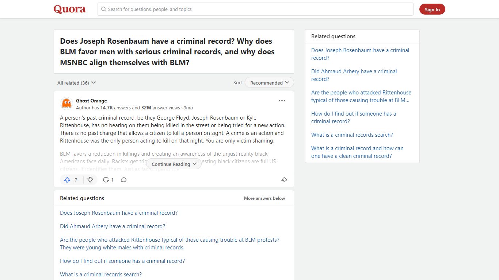Screen dimensions: 499x280
Task: Click the Sign In button
Action: [432, 9]
